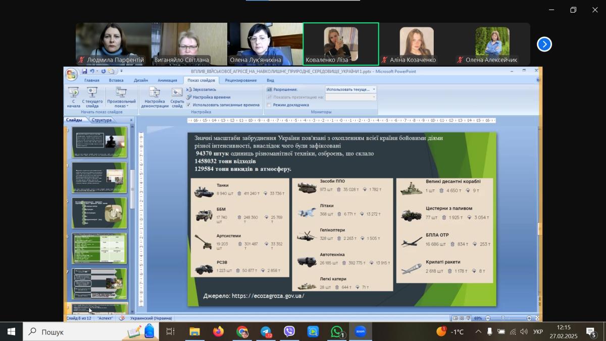The height and width of the screenshot is (341, 606).
Task: Open Telegram from taskbar
Action: (266, 332)
